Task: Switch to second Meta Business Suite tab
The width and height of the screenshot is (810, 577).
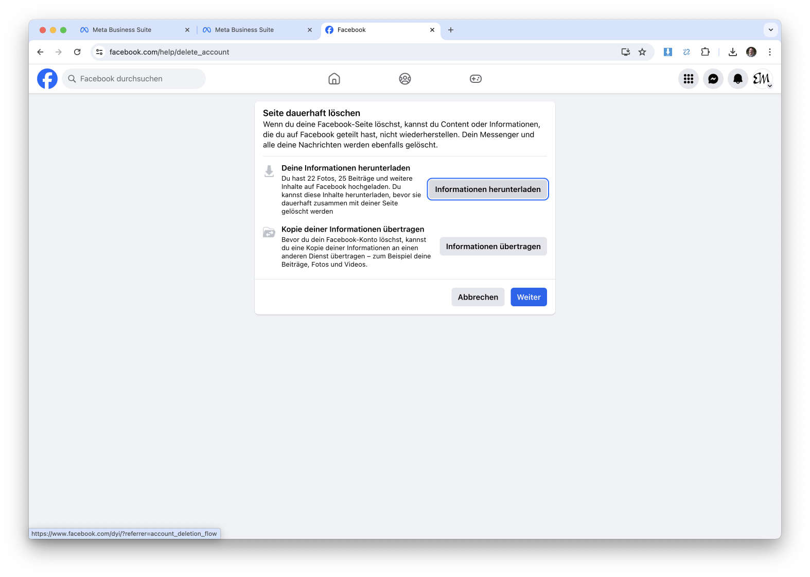Action: [x=244, y=30]
